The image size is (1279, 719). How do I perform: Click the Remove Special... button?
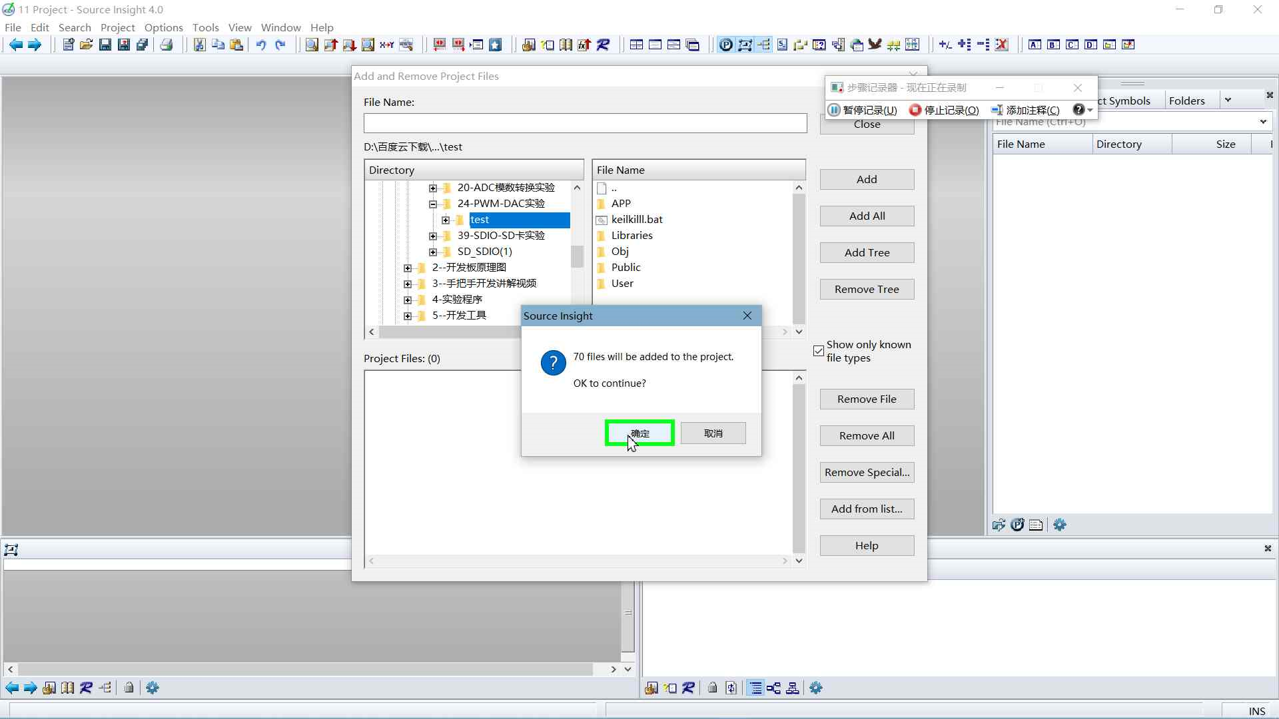[867, 472]
